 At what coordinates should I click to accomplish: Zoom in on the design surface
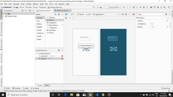[126, 14]
